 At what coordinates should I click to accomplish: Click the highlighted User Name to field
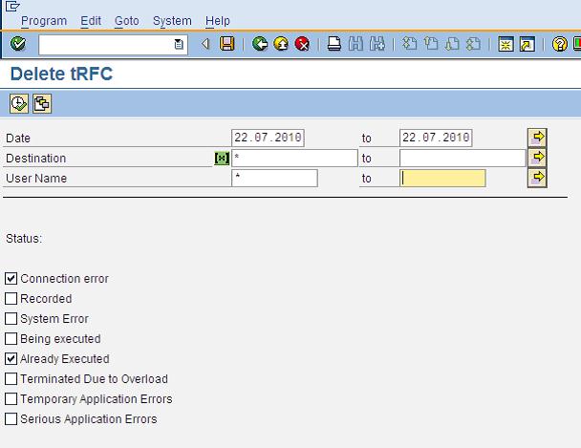click(x=442, y=178)
